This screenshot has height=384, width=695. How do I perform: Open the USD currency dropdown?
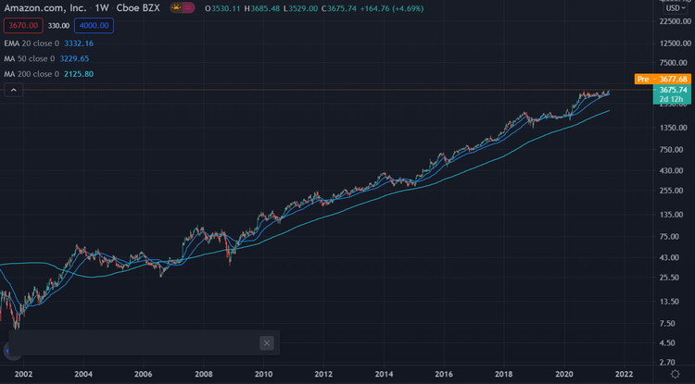(x=675, y=8)
